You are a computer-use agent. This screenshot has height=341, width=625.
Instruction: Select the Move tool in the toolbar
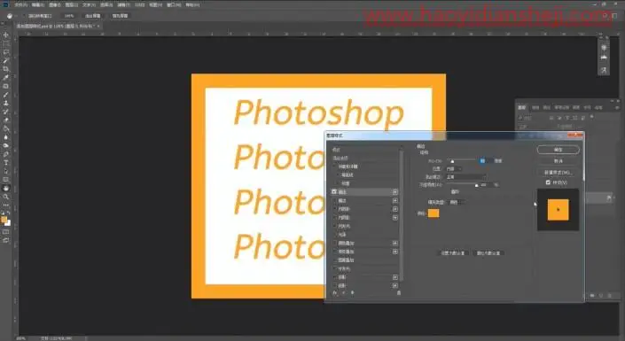pos(6,35)
